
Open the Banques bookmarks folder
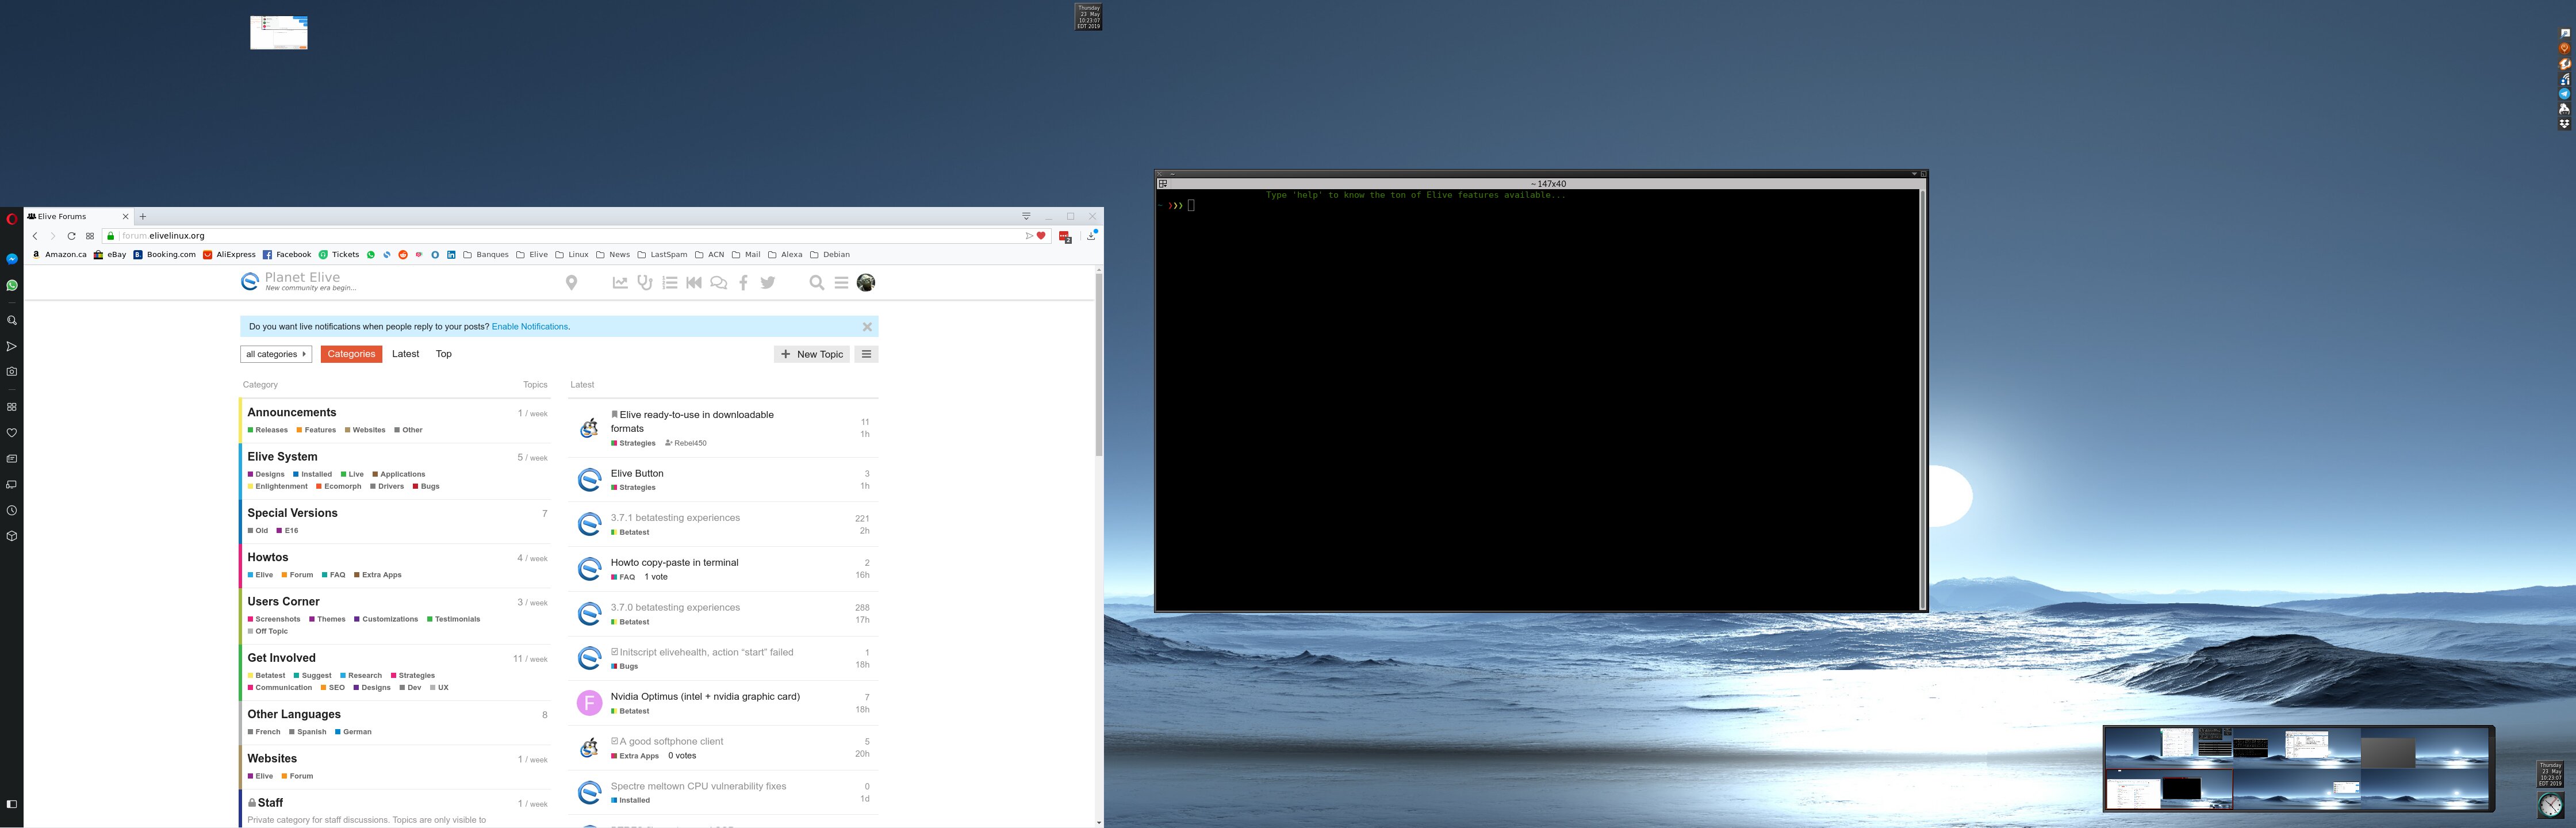(x=486, y=255)
